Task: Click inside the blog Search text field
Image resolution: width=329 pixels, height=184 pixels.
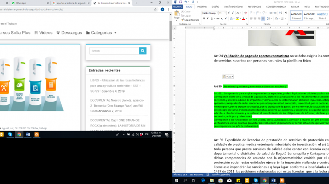Action: coord(114,51)
